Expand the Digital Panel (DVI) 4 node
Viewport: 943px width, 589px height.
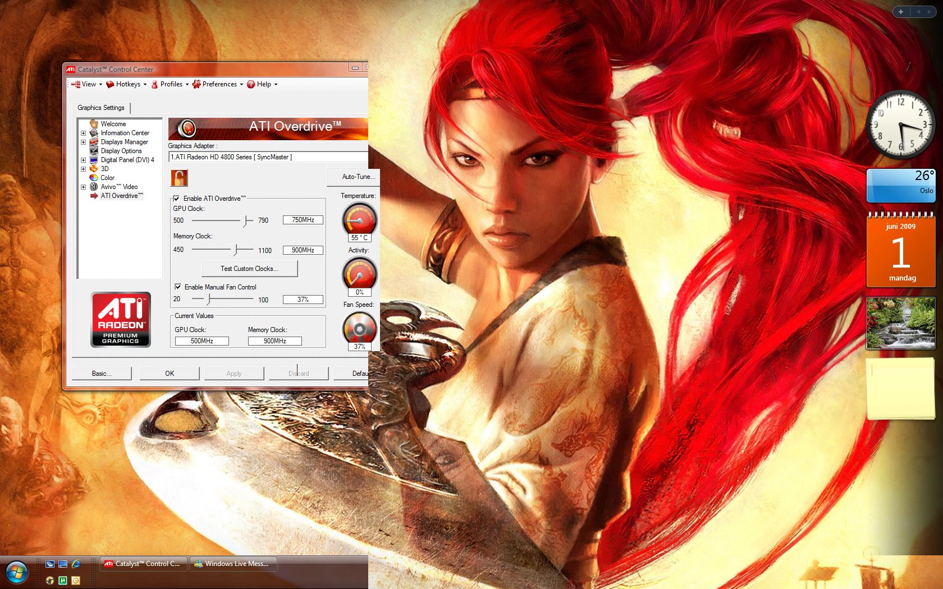click(x=83, y=160)
